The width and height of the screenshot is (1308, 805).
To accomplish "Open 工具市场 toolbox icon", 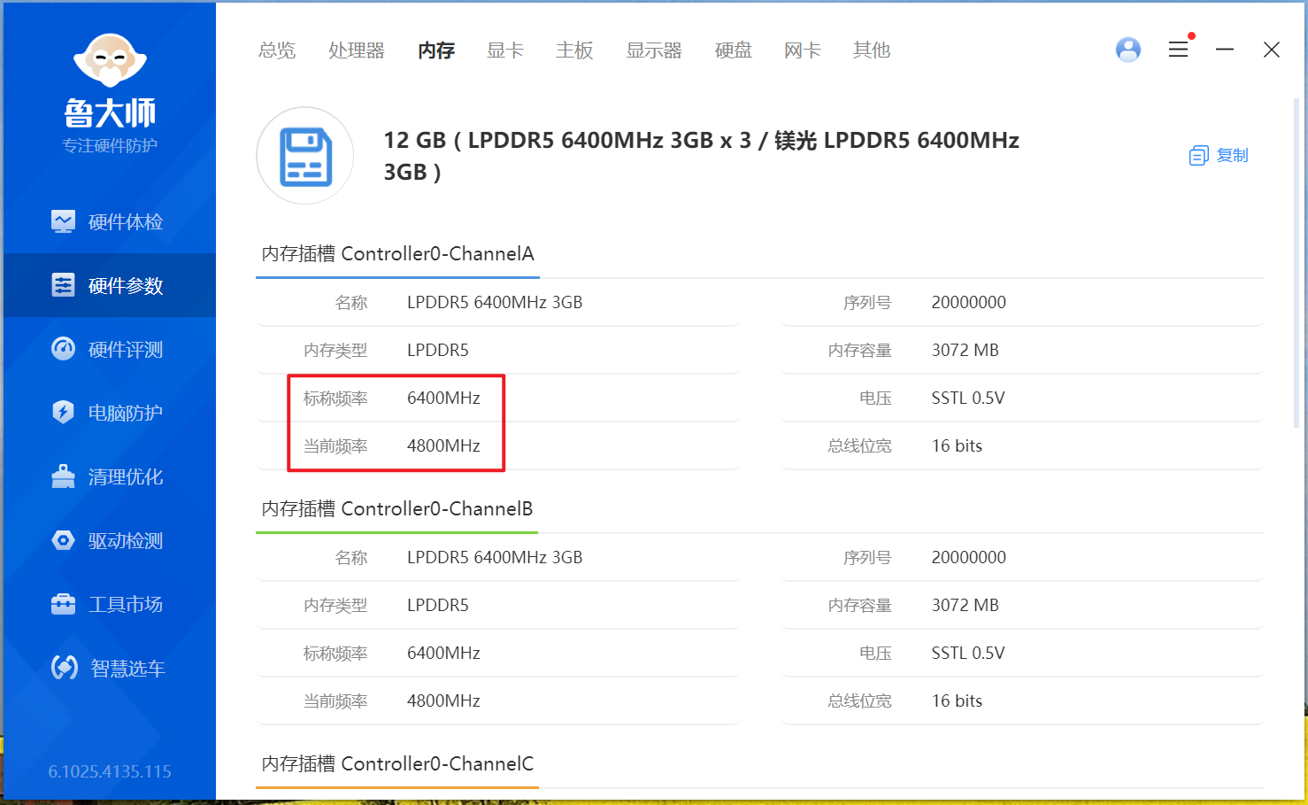I will tap(63, 604).
